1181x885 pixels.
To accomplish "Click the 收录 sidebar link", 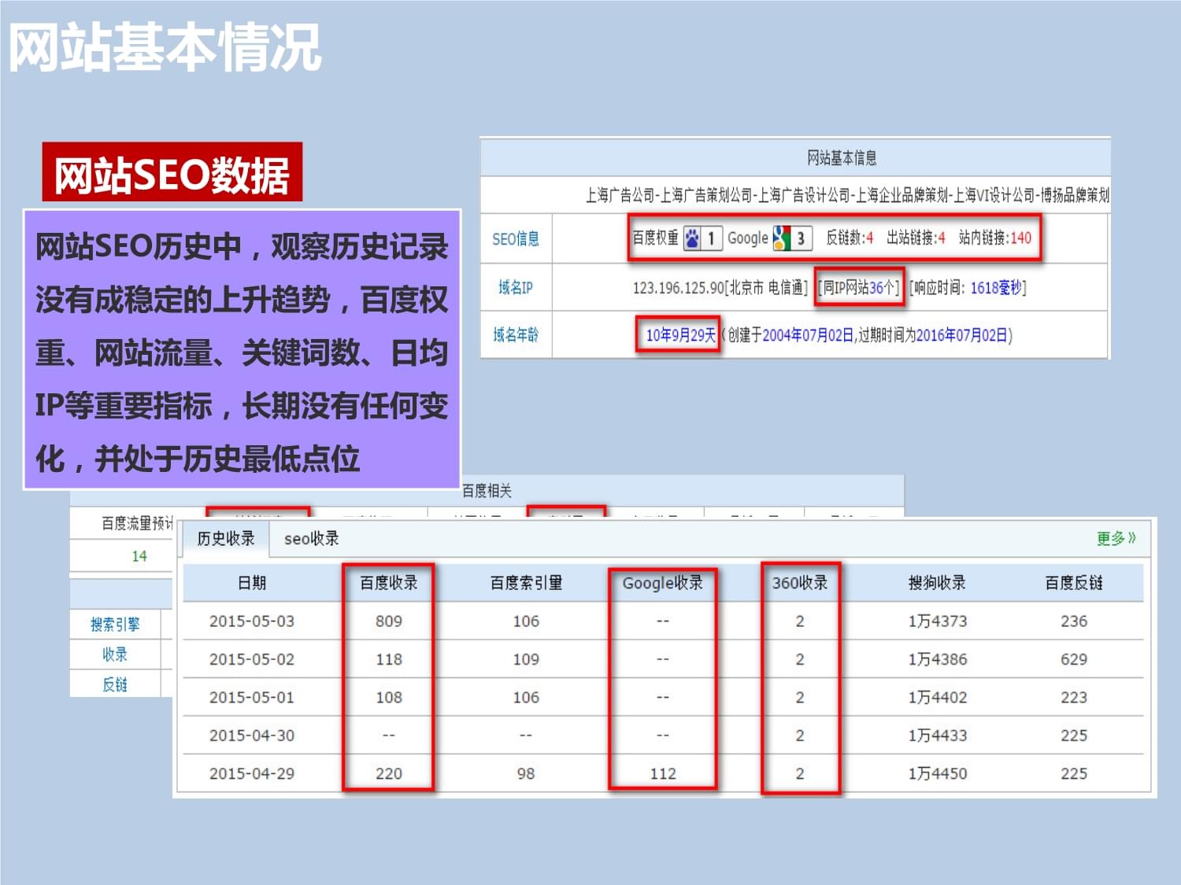I will click(115, 655).
